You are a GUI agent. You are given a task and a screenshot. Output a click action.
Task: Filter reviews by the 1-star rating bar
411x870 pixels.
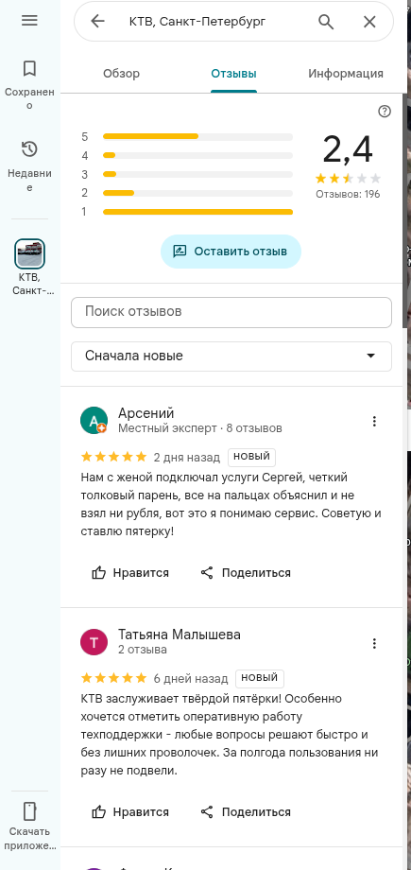[198, 212]
